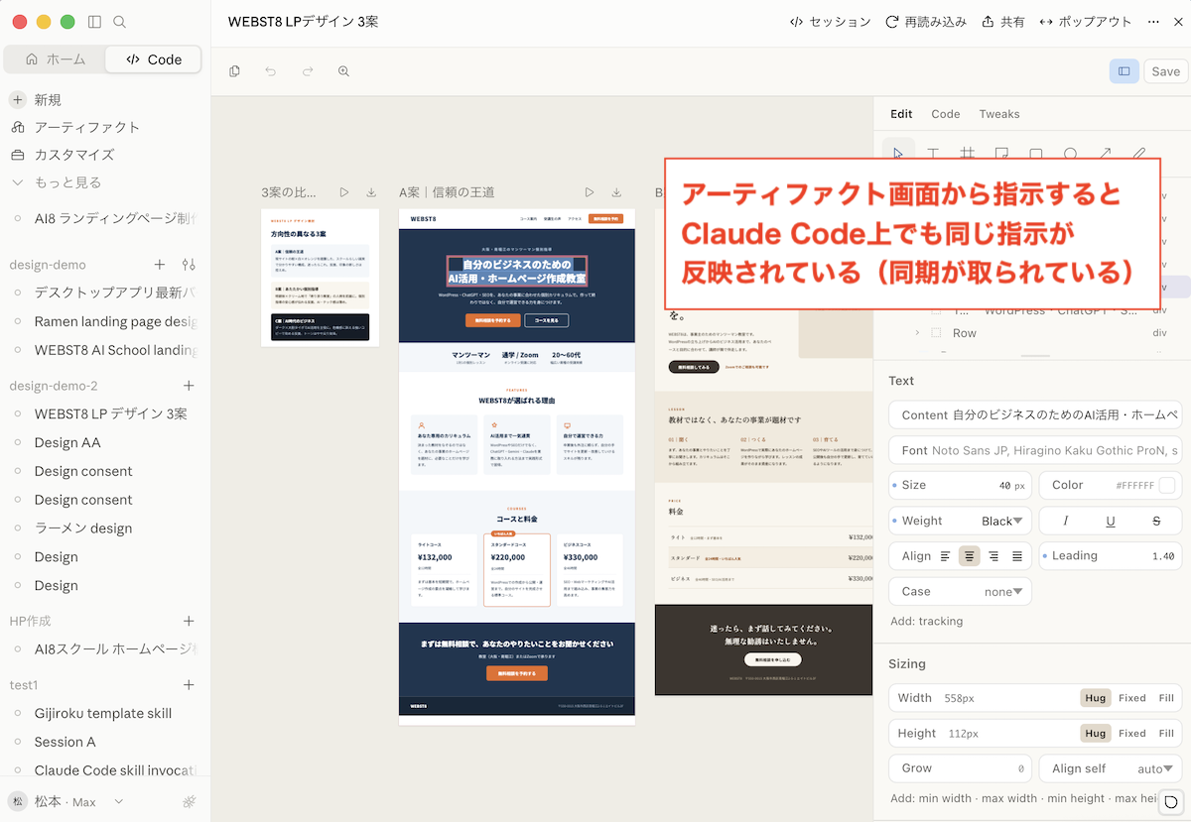
Task: Open design-demo group settings sliders icon
Action: 189,265
